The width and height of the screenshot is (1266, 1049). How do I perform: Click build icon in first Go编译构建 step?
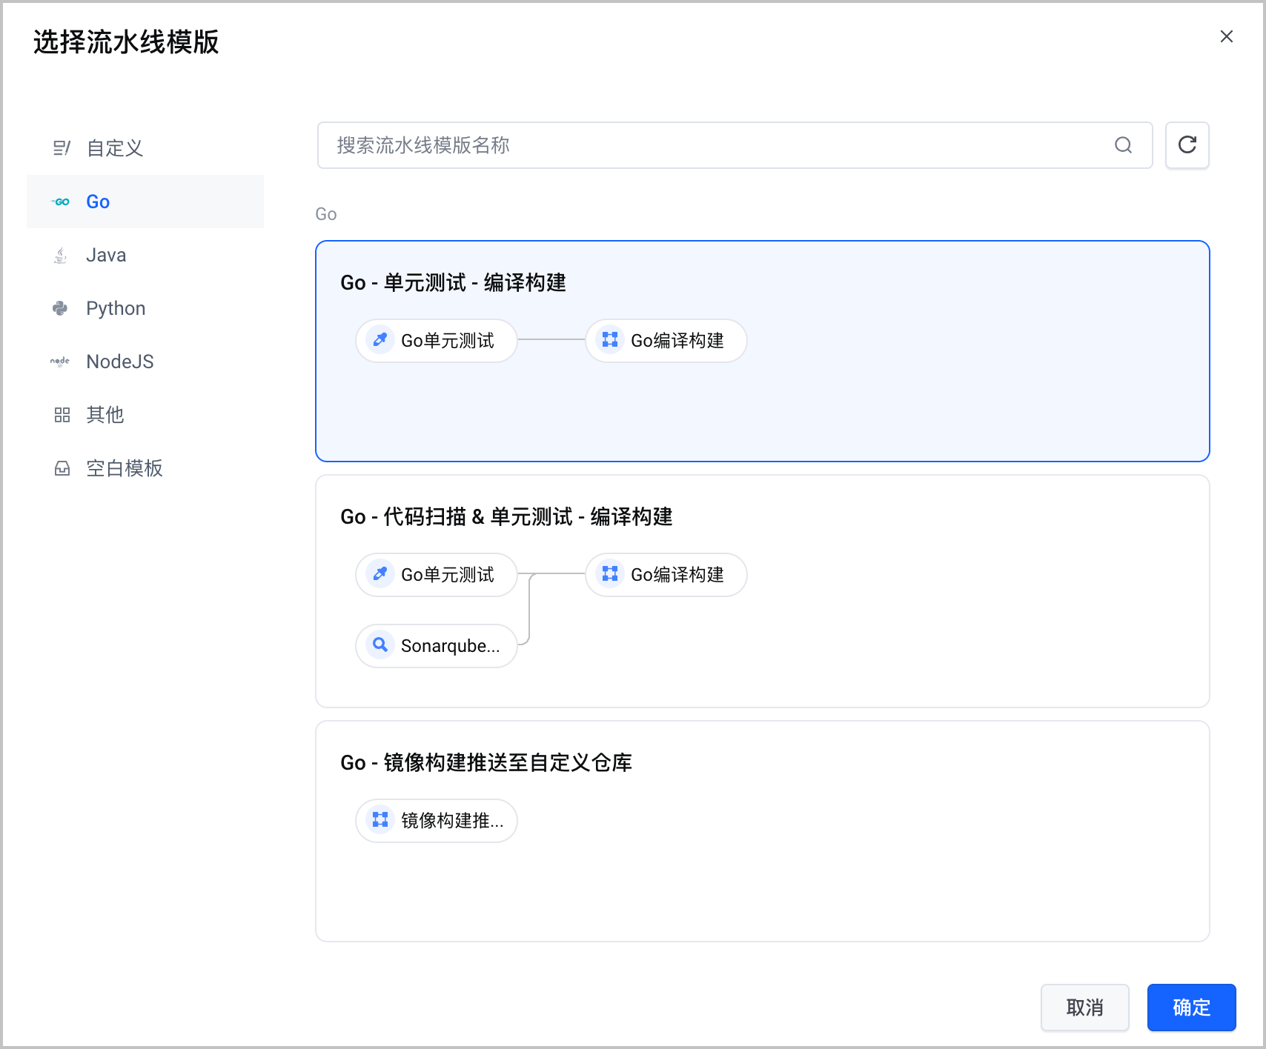[x=610, y=340]
